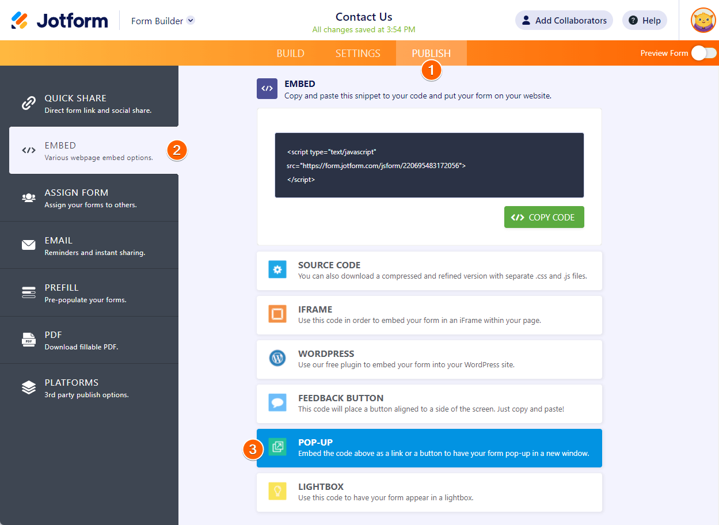
Task: Switch to the BUILD tab
Action: 291,53
